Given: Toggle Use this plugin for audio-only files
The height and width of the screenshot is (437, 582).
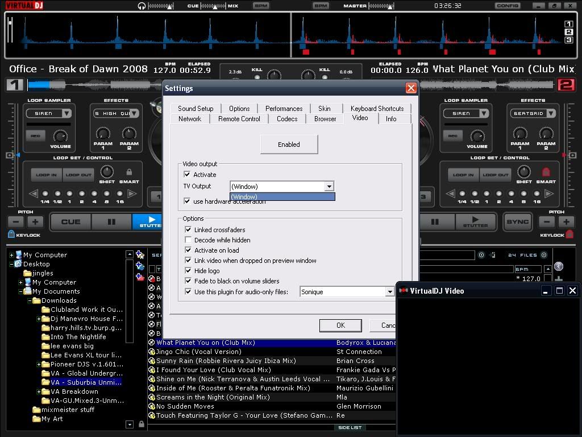Looking at the screenshot, I should coord(188,292).
